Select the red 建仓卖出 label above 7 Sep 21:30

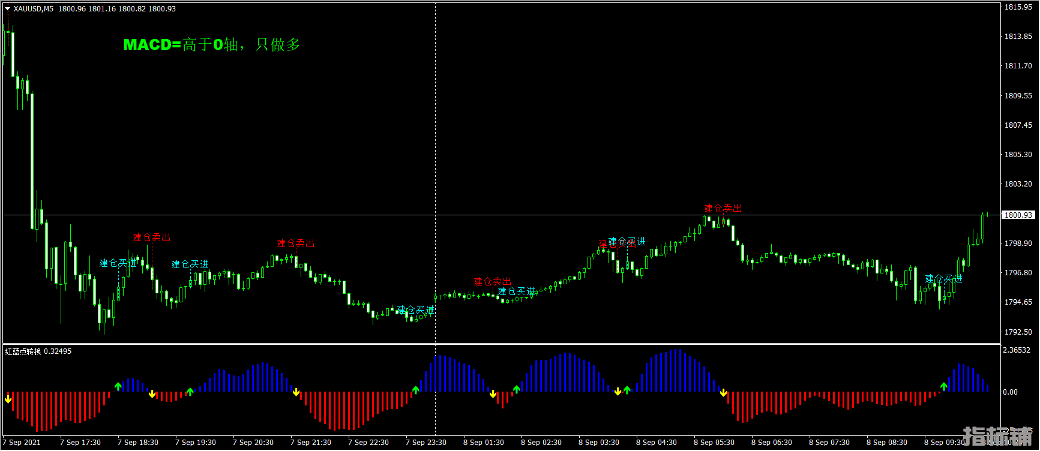point(295,243)
